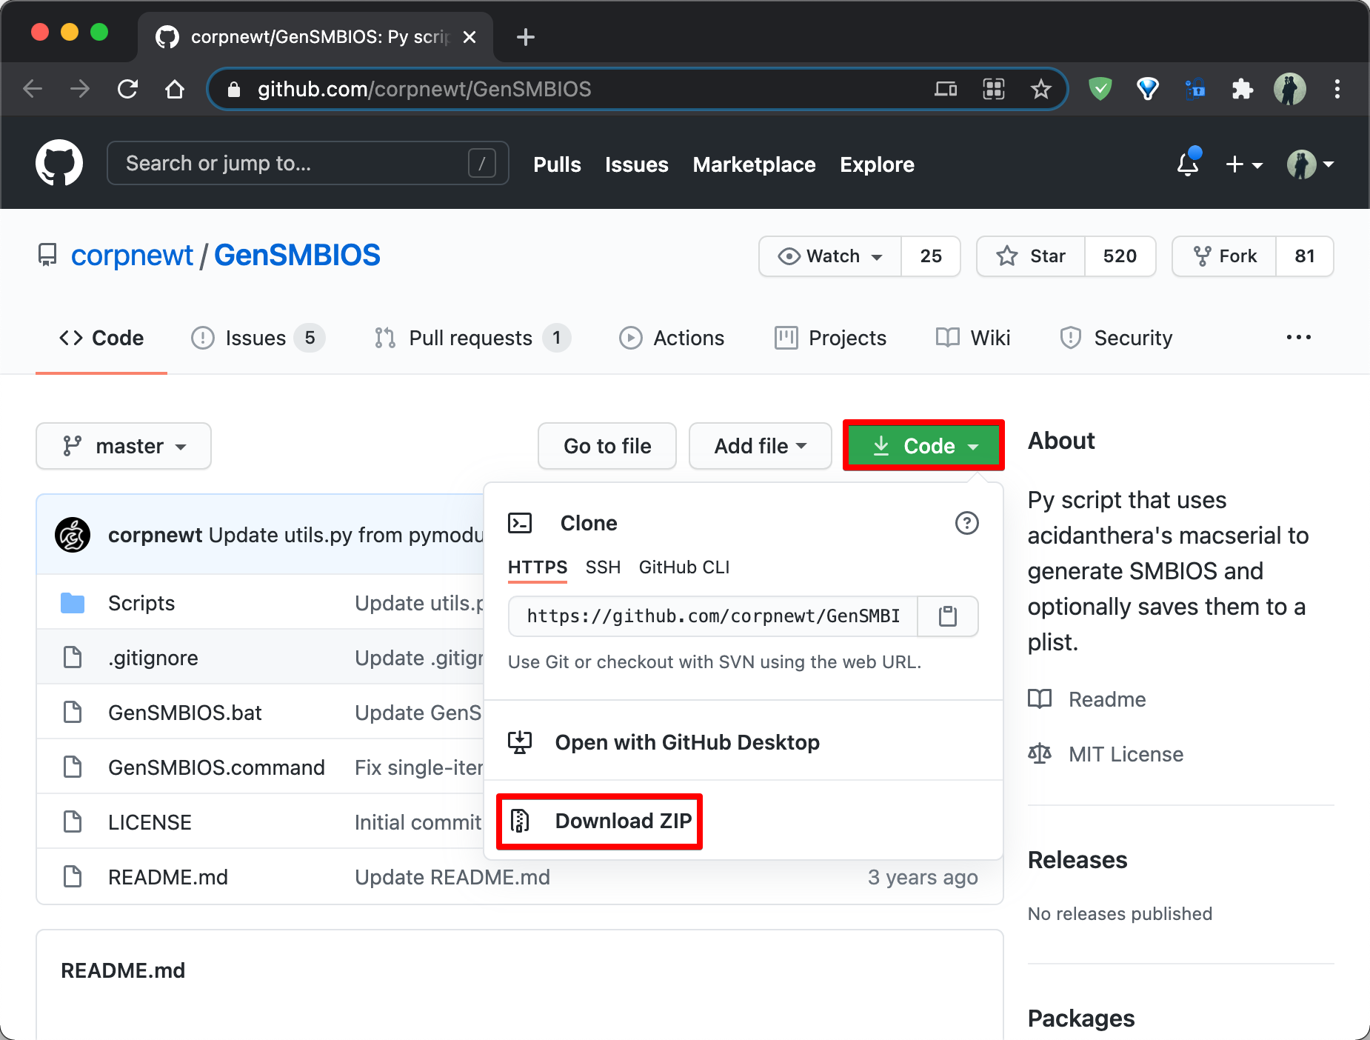Click the Clone help question mark
1370x1040 pixels.
click(x=966, y=523)
